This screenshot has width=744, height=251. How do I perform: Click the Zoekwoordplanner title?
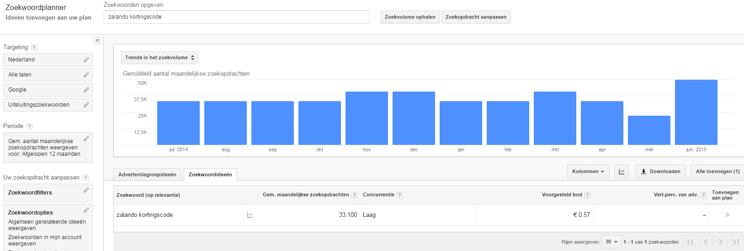36,8
